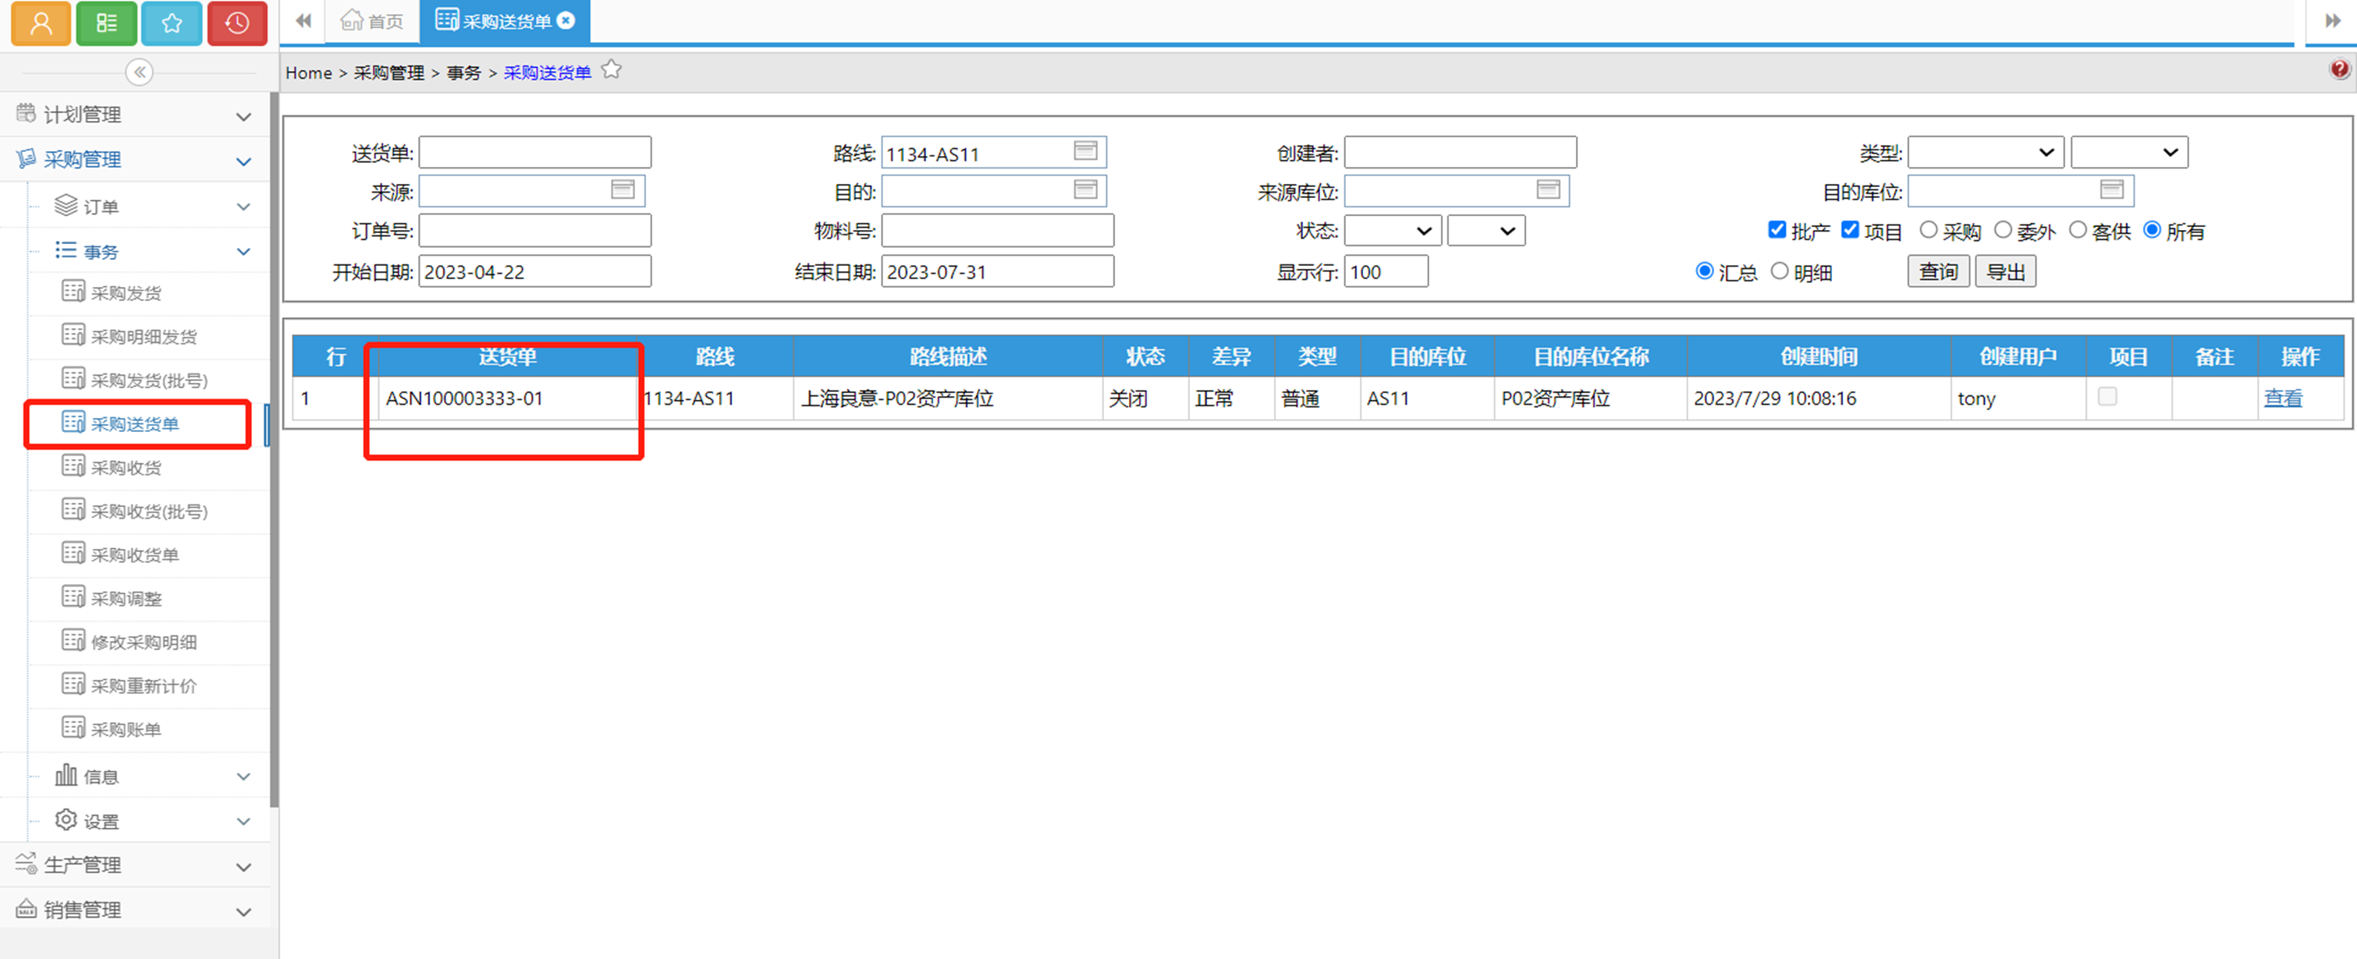Select the 采购 radio option
2357x959 pixels.
[1929, 229]
